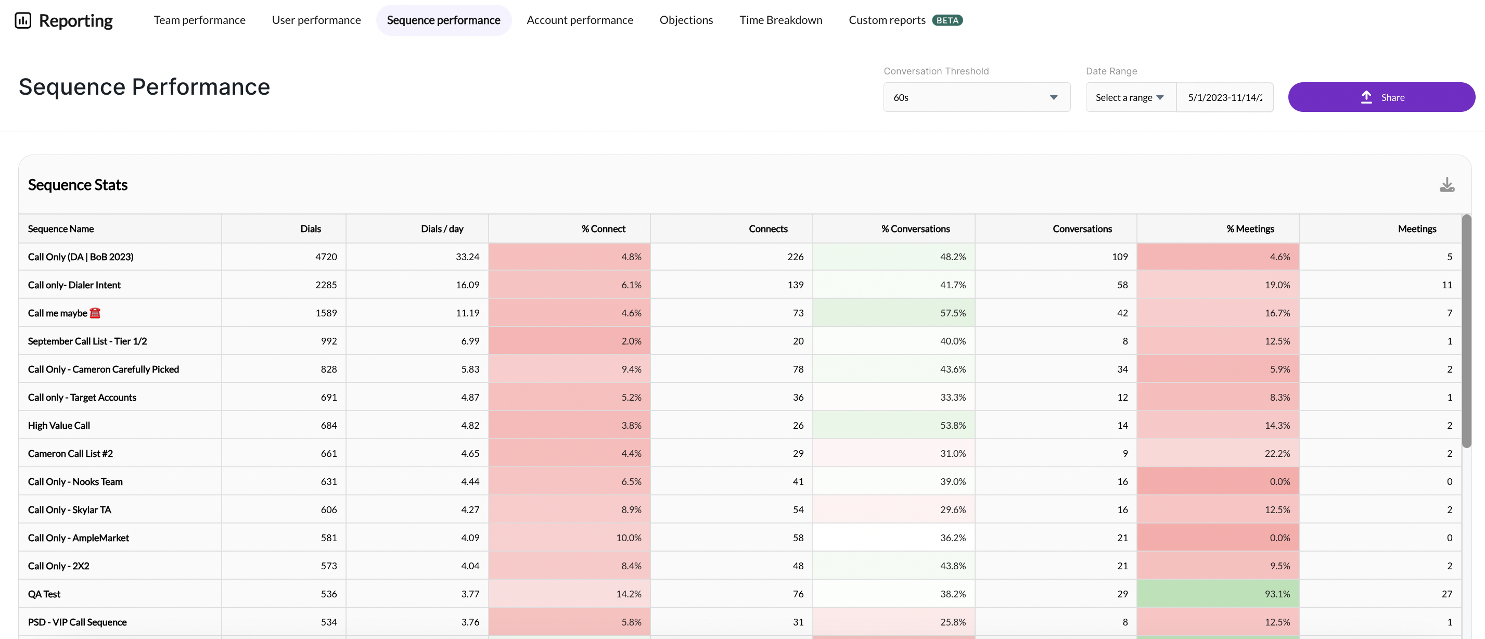Image resolution: width=1485 pixels, height=639 pixels.
Task: Select Call only - Target Accounts row
Action: click(x=82, y=398)
